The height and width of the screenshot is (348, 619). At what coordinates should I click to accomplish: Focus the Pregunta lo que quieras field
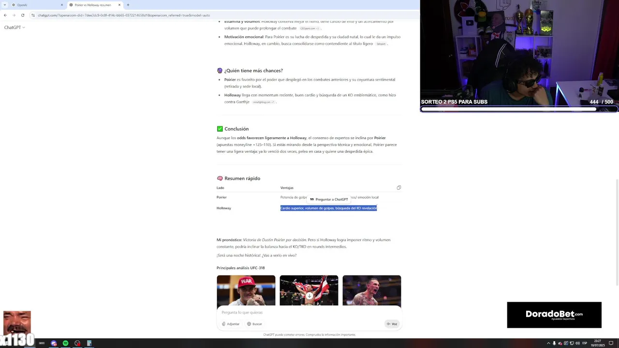(309, 312)
